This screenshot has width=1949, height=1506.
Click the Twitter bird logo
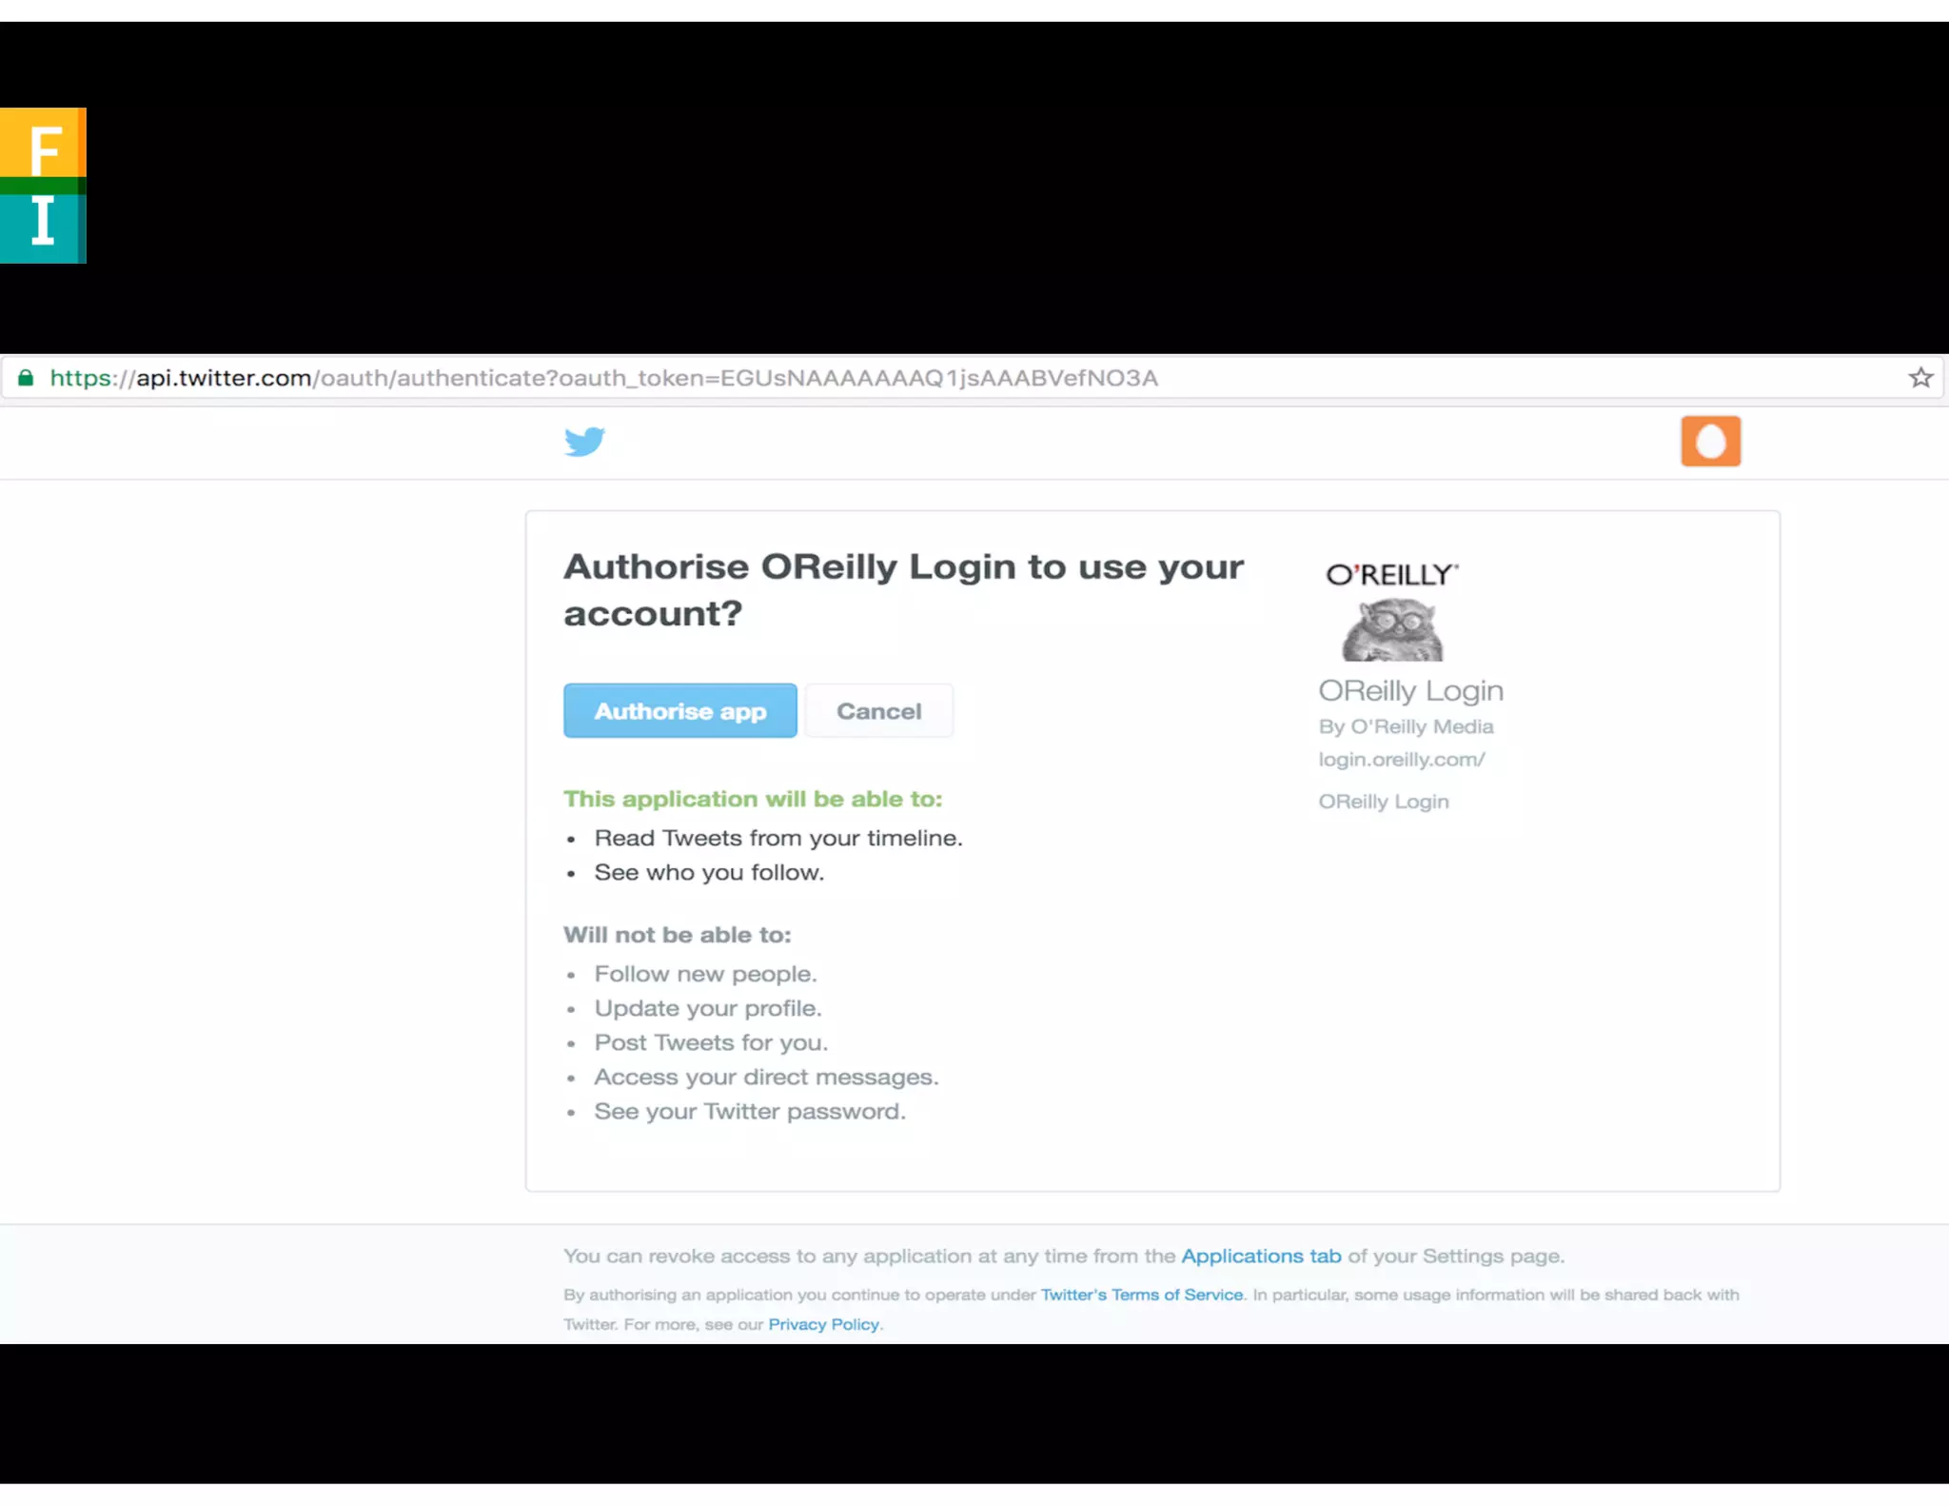click(x=584, y=442)
